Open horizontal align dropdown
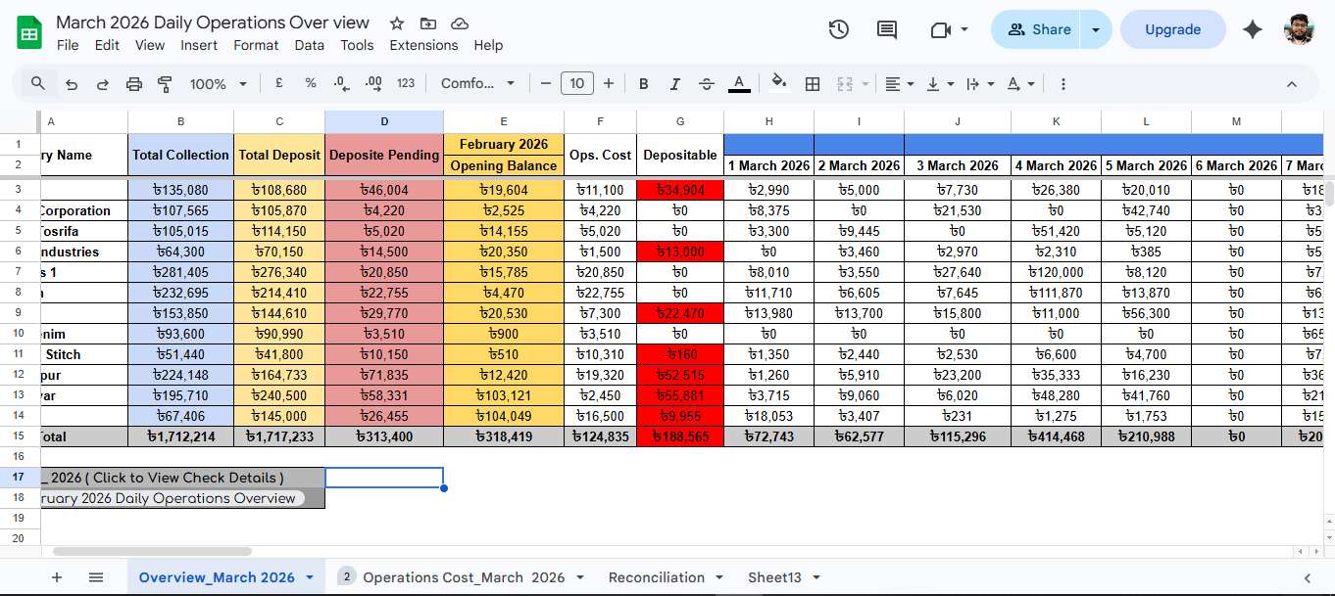This screenshot has width=1335, height=596. click(x=899, y=84)
